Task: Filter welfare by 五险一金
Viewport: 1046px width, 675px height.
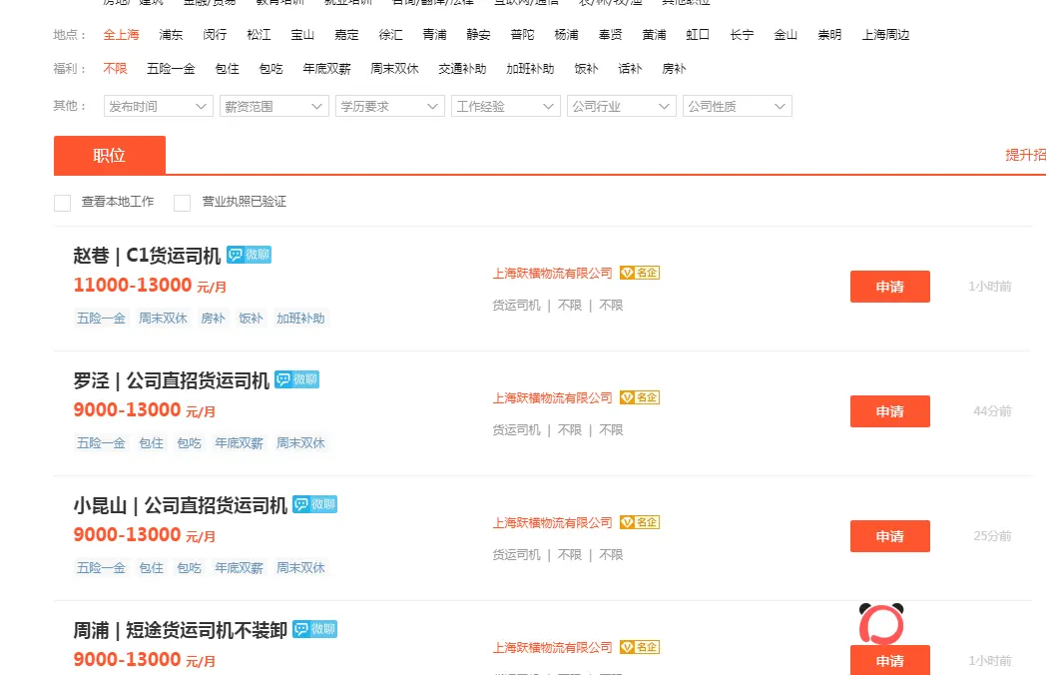Action: (171, 69)
